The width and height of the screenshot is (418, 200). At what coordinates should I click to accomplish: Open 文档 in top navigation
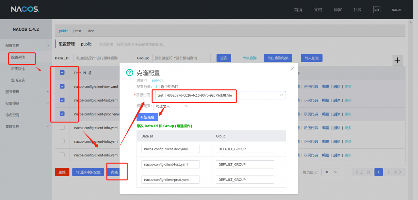(318, 10)
